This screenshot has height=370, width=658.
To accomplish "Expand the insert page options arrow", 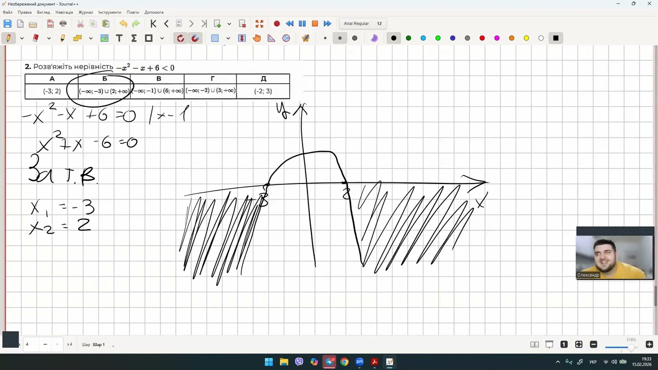I will pos(229,24).
